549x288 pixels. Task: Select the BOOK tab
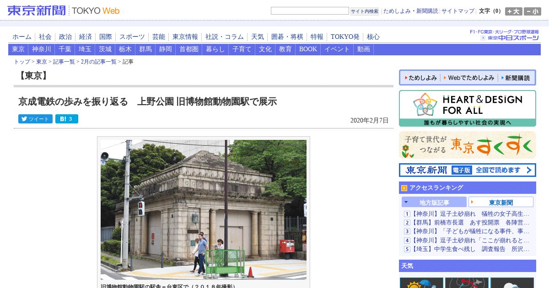[x=308, y=49]
